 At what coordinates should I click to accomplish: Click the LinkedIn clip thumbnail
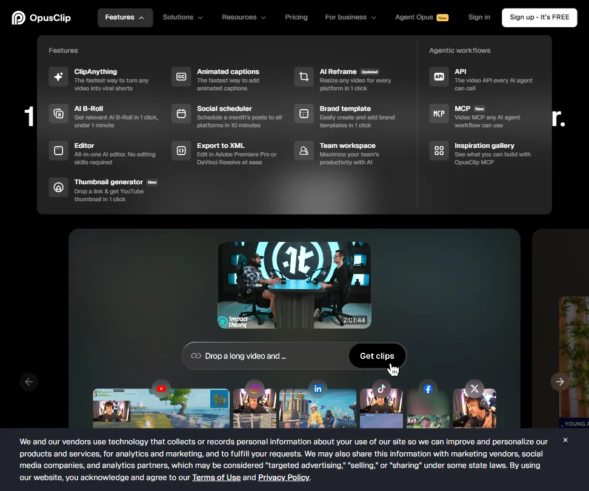click(318, 409)
